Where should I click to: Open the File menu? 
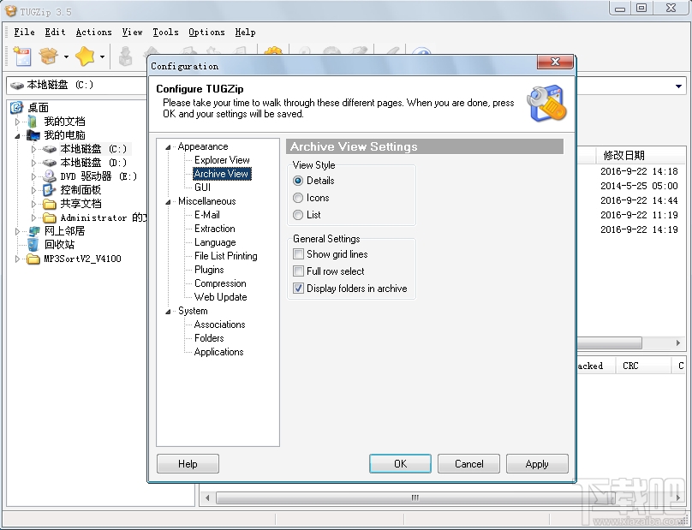coord(24,33)
